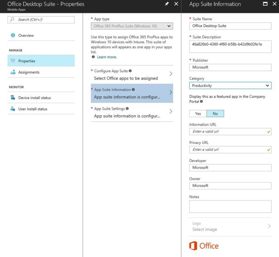
Task: Click the Assignments people icon
Action: click(13, 72)
